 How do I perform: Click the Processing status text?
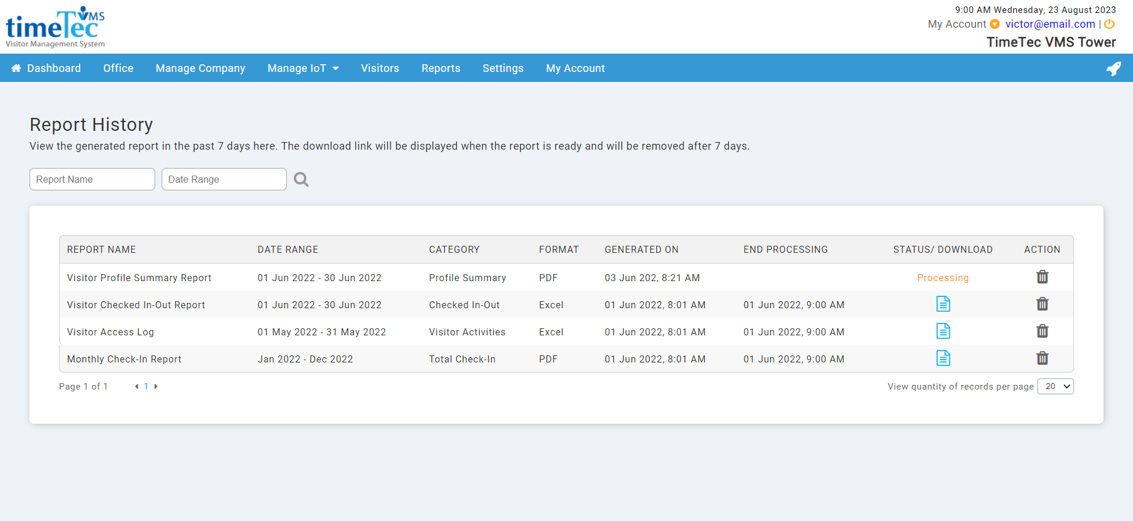tap(943, 278)
